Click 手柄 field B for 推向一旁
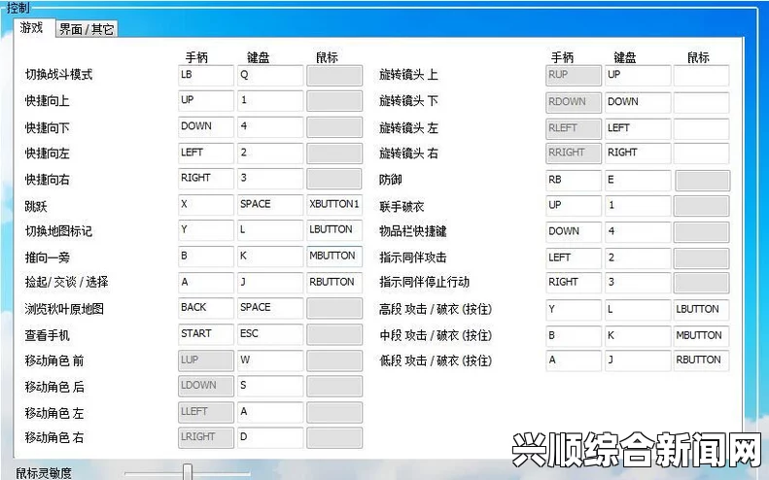Image resolution: width=769 pixels, height=480 pixels. (x=206, y=257)
